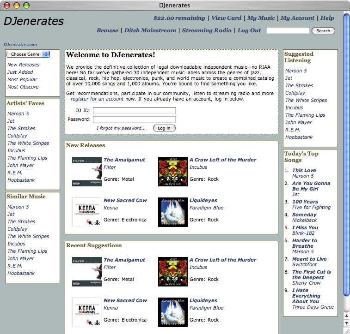
Task: Open Jet in Suggested Listening
Action: (289, 78)
